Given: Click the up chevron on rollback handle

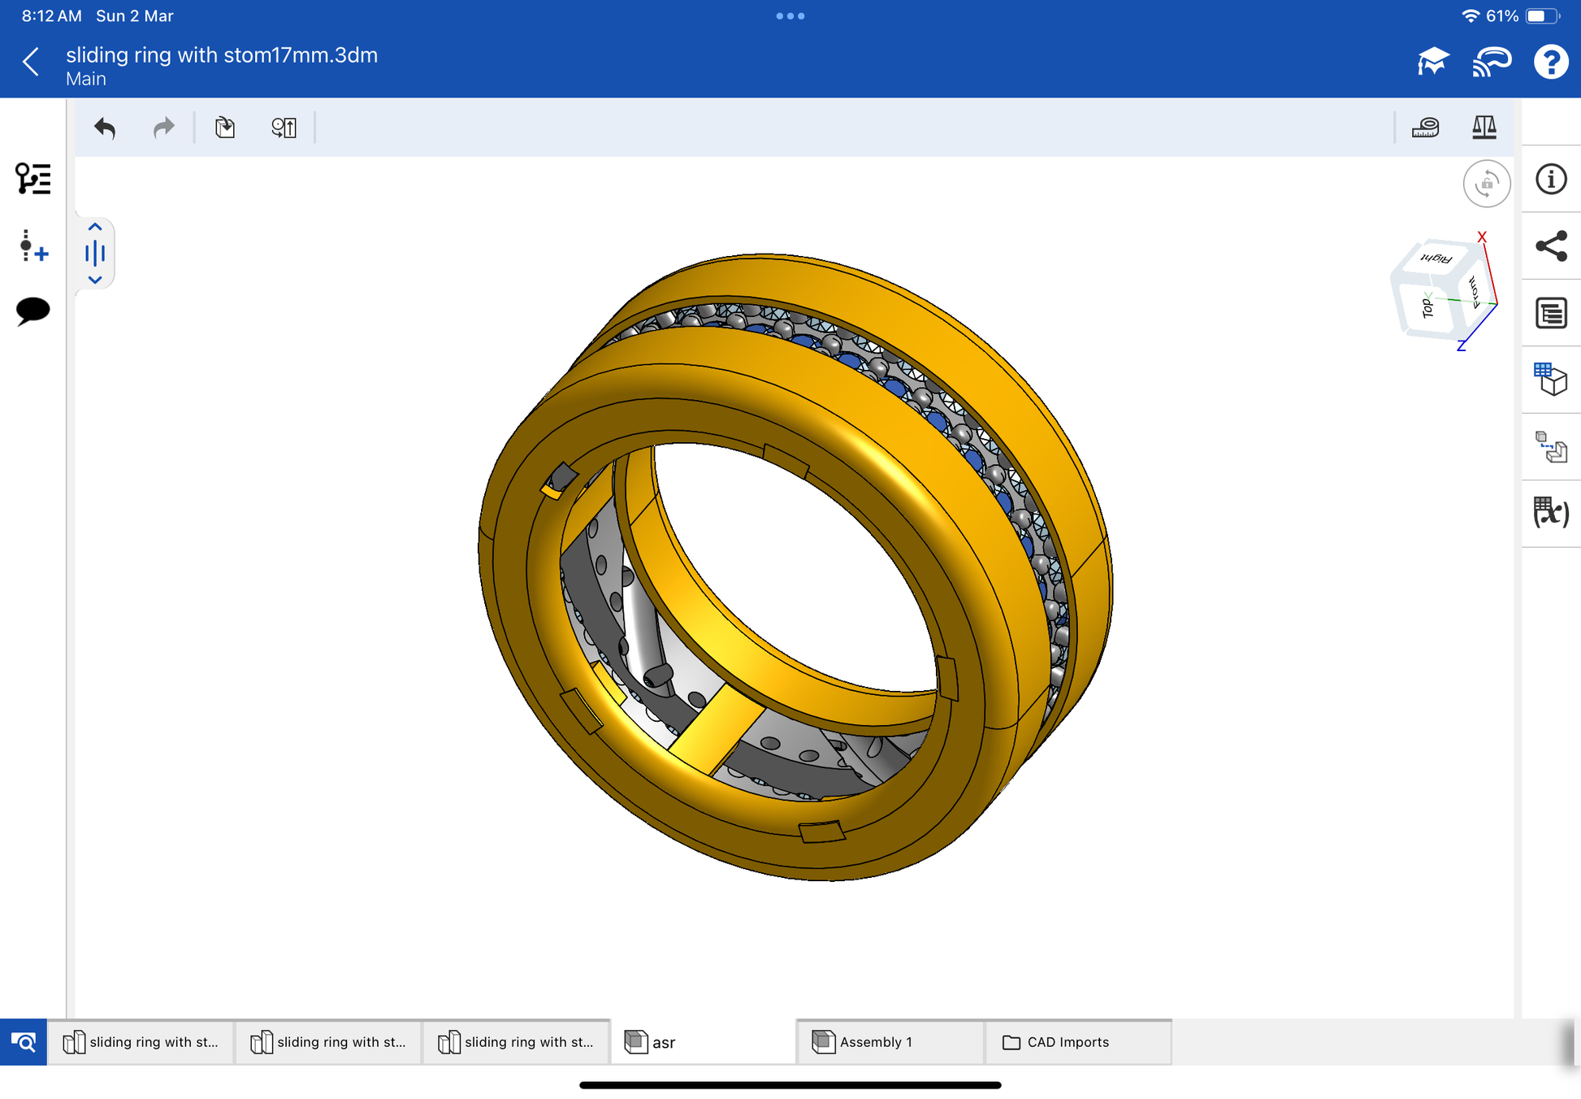Looking at the screenshot, I should [95, 228].
